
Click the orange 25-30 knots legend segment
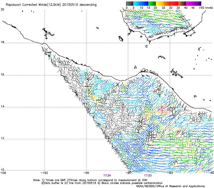click(167, 3)
